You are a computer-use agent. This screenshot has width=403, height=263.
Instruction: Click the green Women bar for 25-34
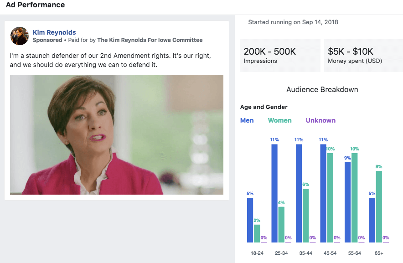[281, 225]
